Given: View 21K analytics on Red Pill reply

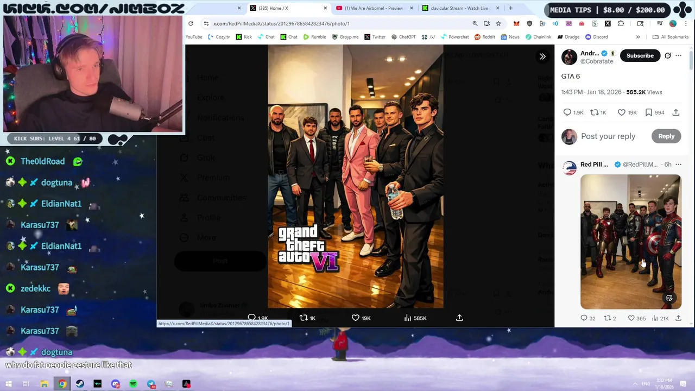Looking at the screenshot, I should coord(655,318).
